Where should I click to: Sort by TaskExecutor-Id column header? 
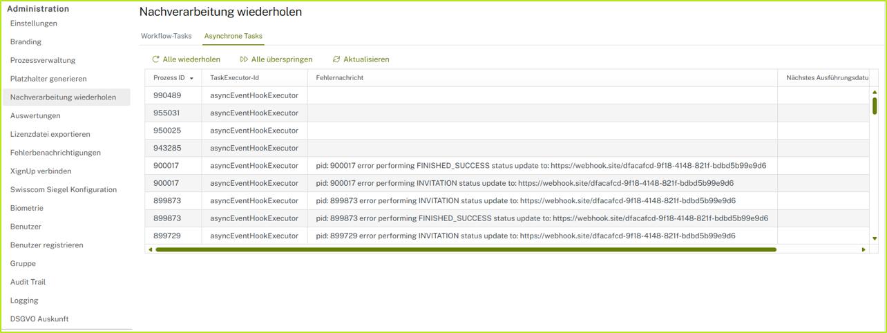pyautogui.click(x=234, y=78)
